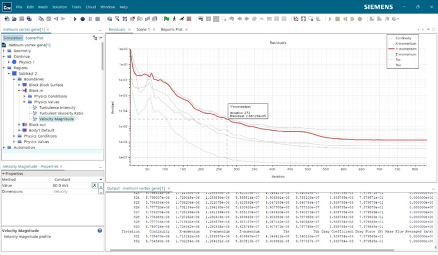This screenshot has width=438, height=255.
Task: Click the Open folder toolbar icon
Action: (x=14, y=19)
